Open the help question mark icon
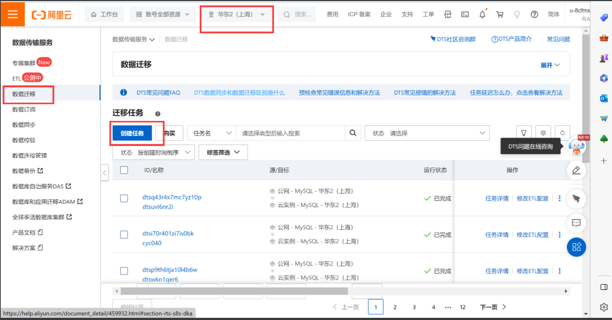The height and width of the screenshot is (320, 612). (x=534, y=14)
